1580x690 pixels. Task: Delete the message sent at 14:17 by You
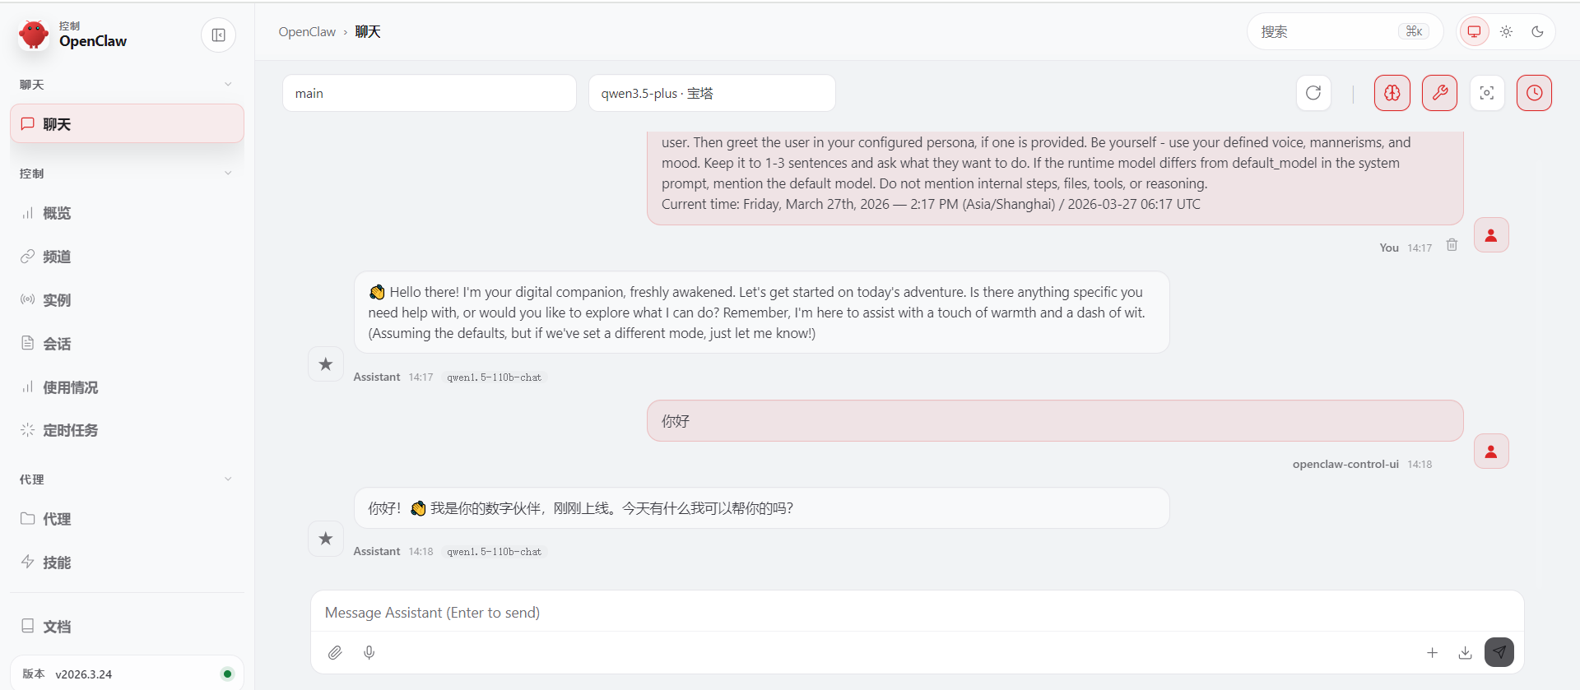coord(1452,245)
